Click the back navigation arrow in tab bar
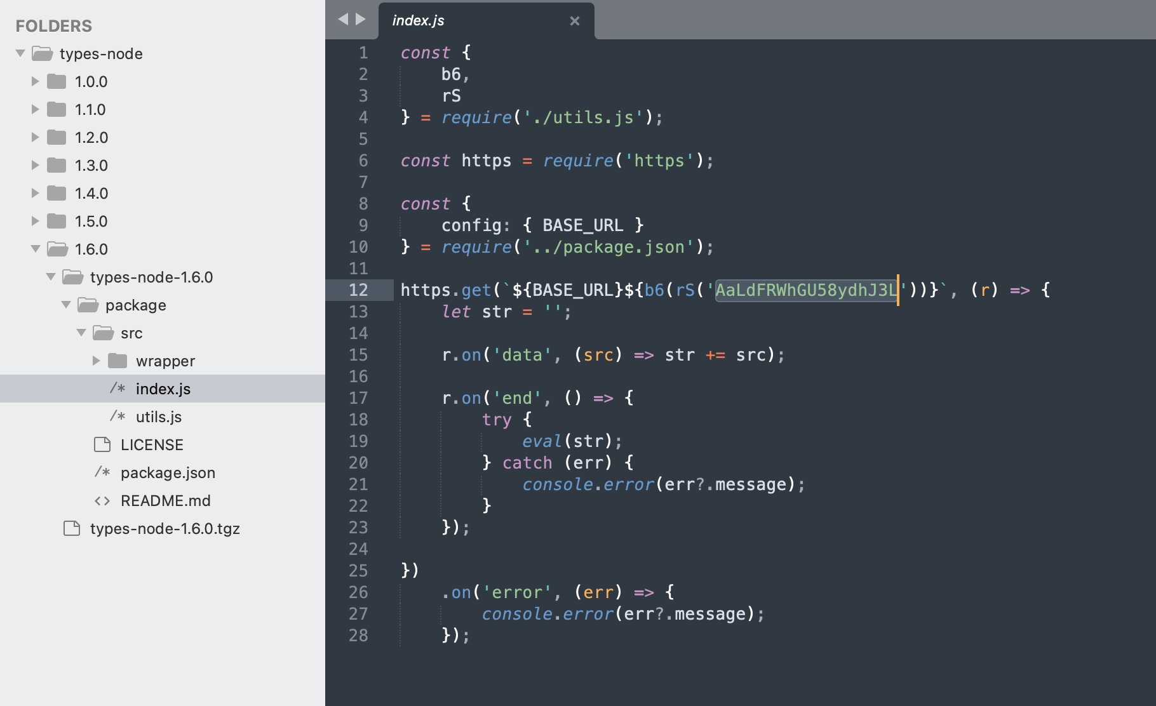The image size is (1156, 706). tap(343, 19)
